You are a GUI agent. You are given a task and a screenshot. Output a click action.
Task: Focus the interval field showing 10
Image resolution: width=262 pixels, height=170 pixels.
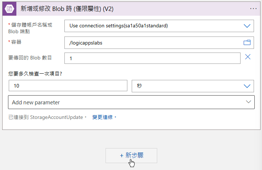(x=68, y=86)
